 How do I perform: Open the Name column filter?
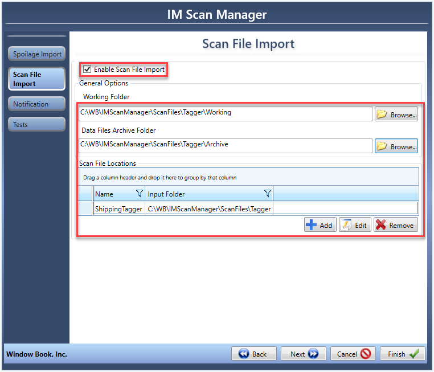[139, 193]
